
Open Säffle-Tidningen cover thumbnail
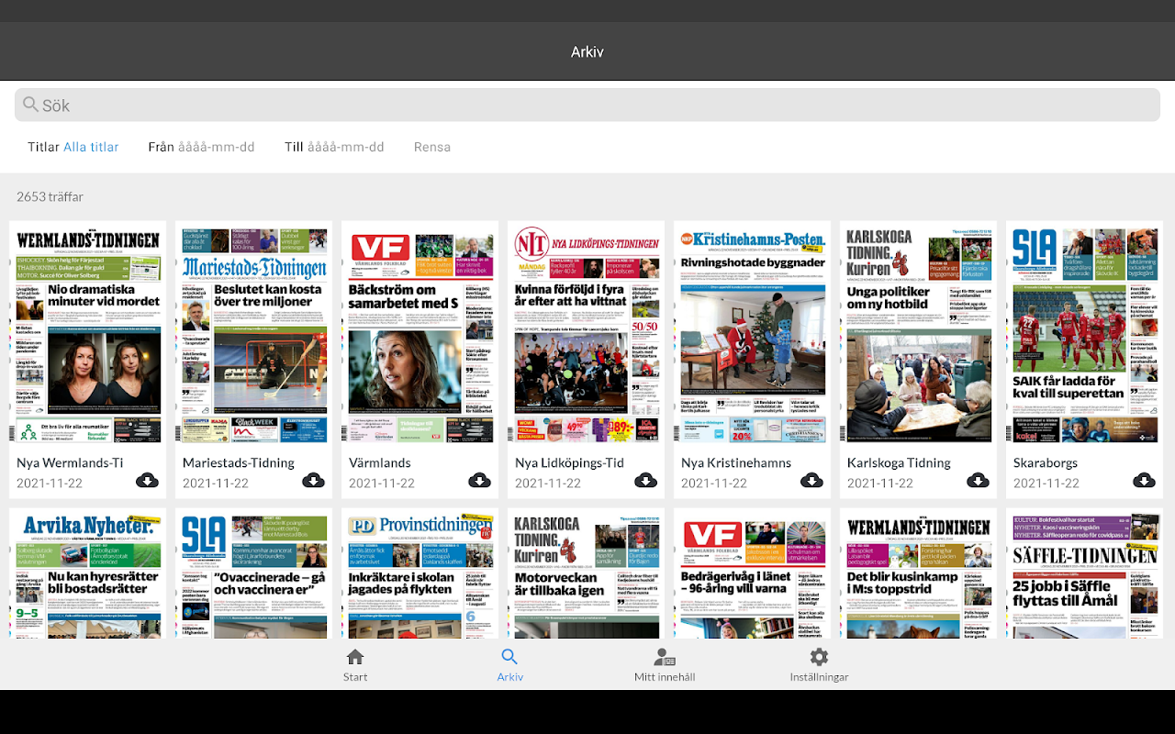(1085, 575)
